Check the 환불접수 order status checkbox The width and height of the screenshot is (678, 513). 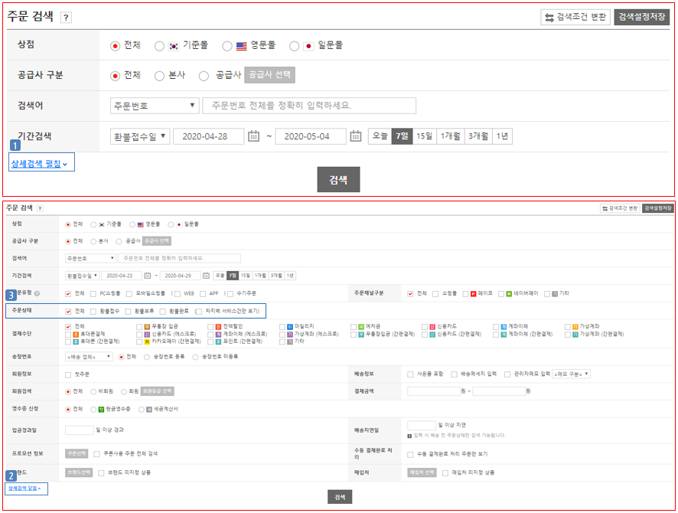pos(93,312)
